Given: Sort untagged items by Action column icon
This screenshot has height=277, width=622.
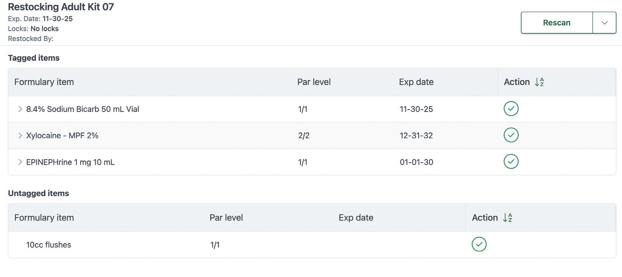Looking at the screenshot, I should click(507, 218).
